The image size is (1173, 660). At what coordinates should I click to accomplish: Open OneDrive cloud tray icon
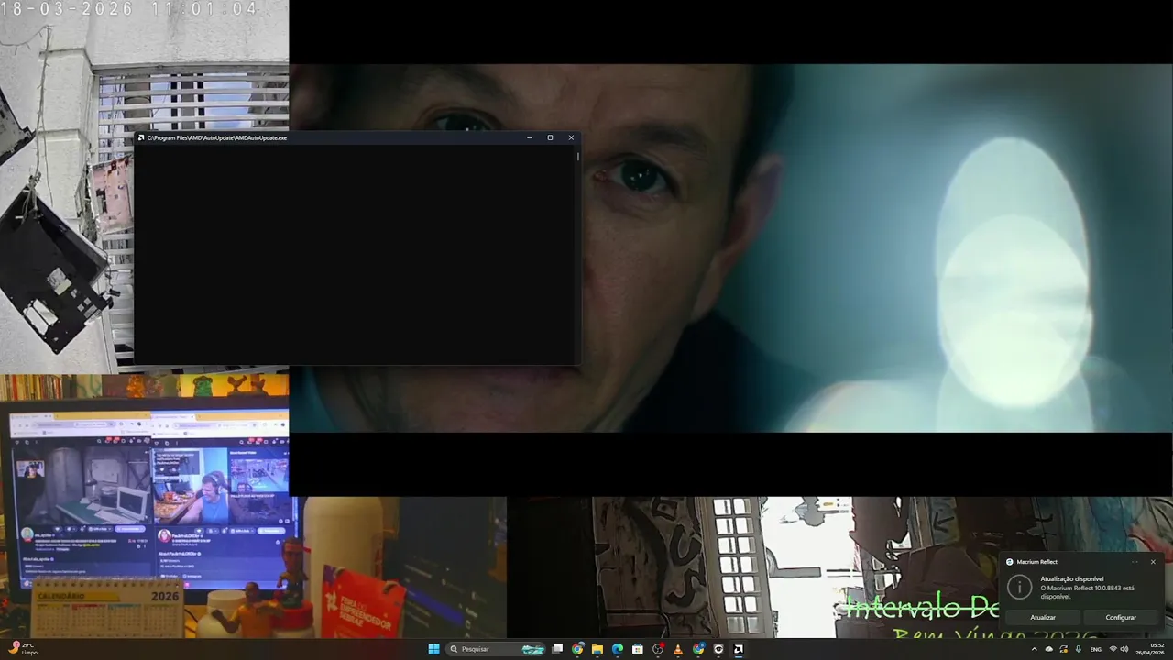(1049, 649)
